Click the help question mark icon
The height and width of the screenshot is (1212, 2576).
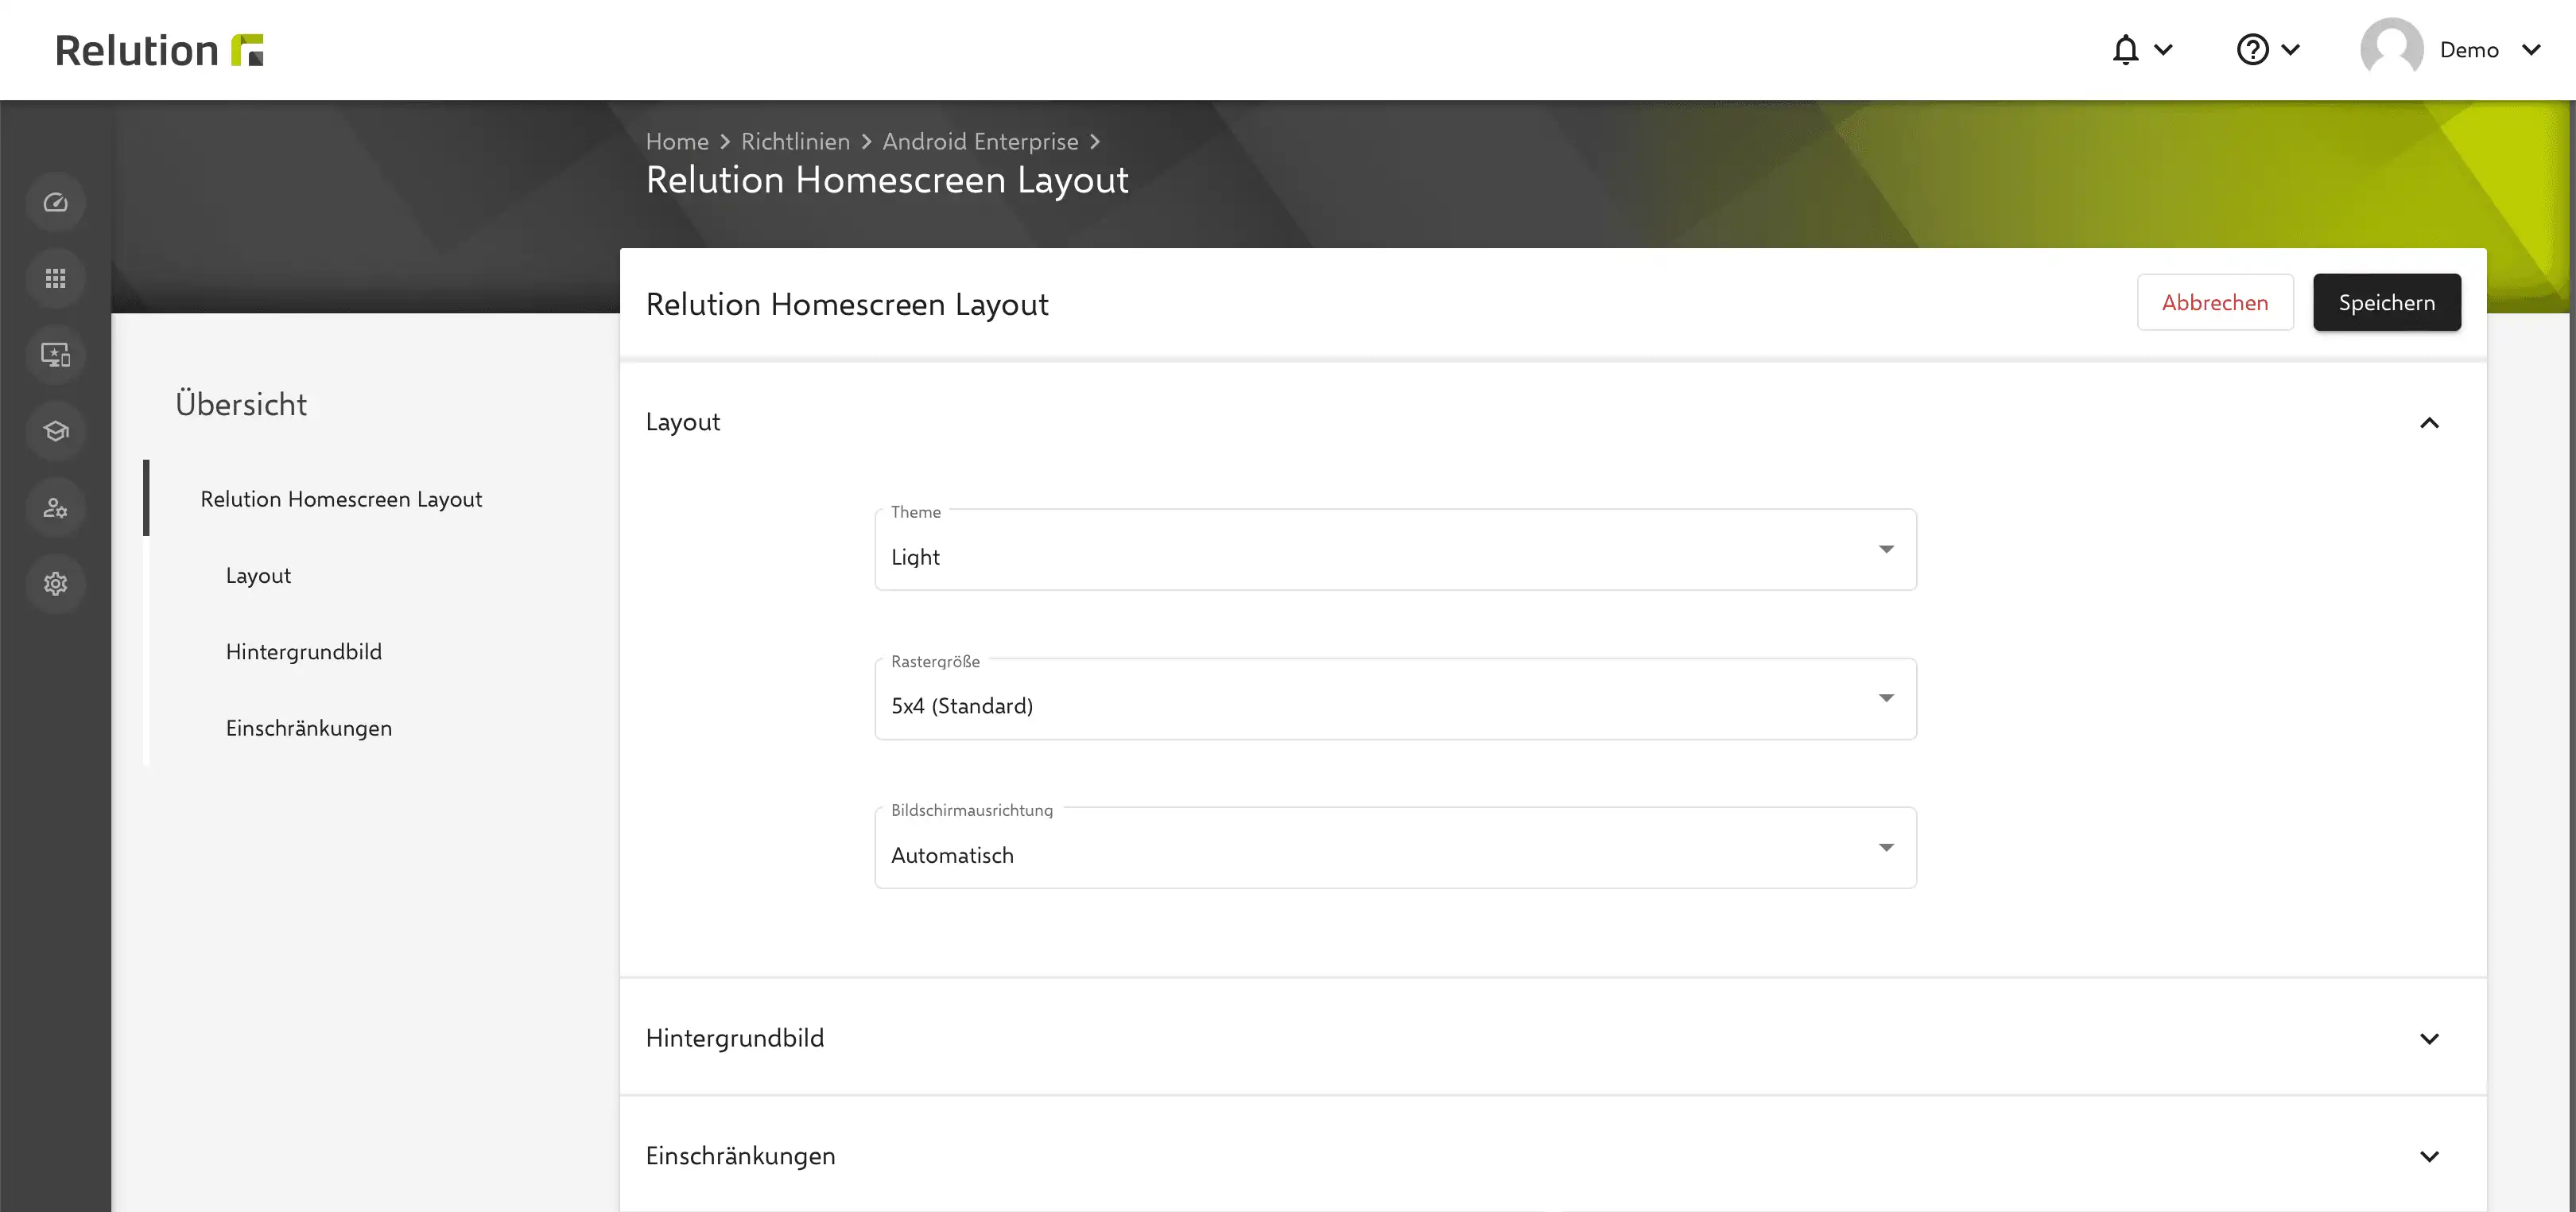pos(2252,49)
